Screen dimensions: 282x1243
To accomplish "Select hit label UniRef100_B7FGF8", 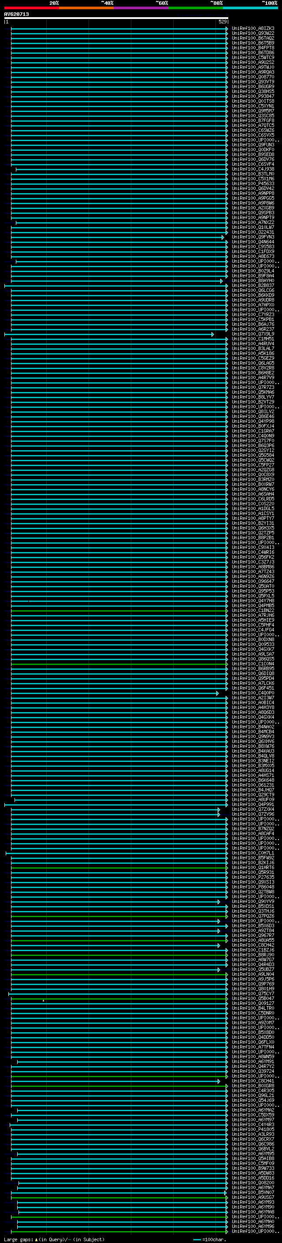I will point(252,121).
